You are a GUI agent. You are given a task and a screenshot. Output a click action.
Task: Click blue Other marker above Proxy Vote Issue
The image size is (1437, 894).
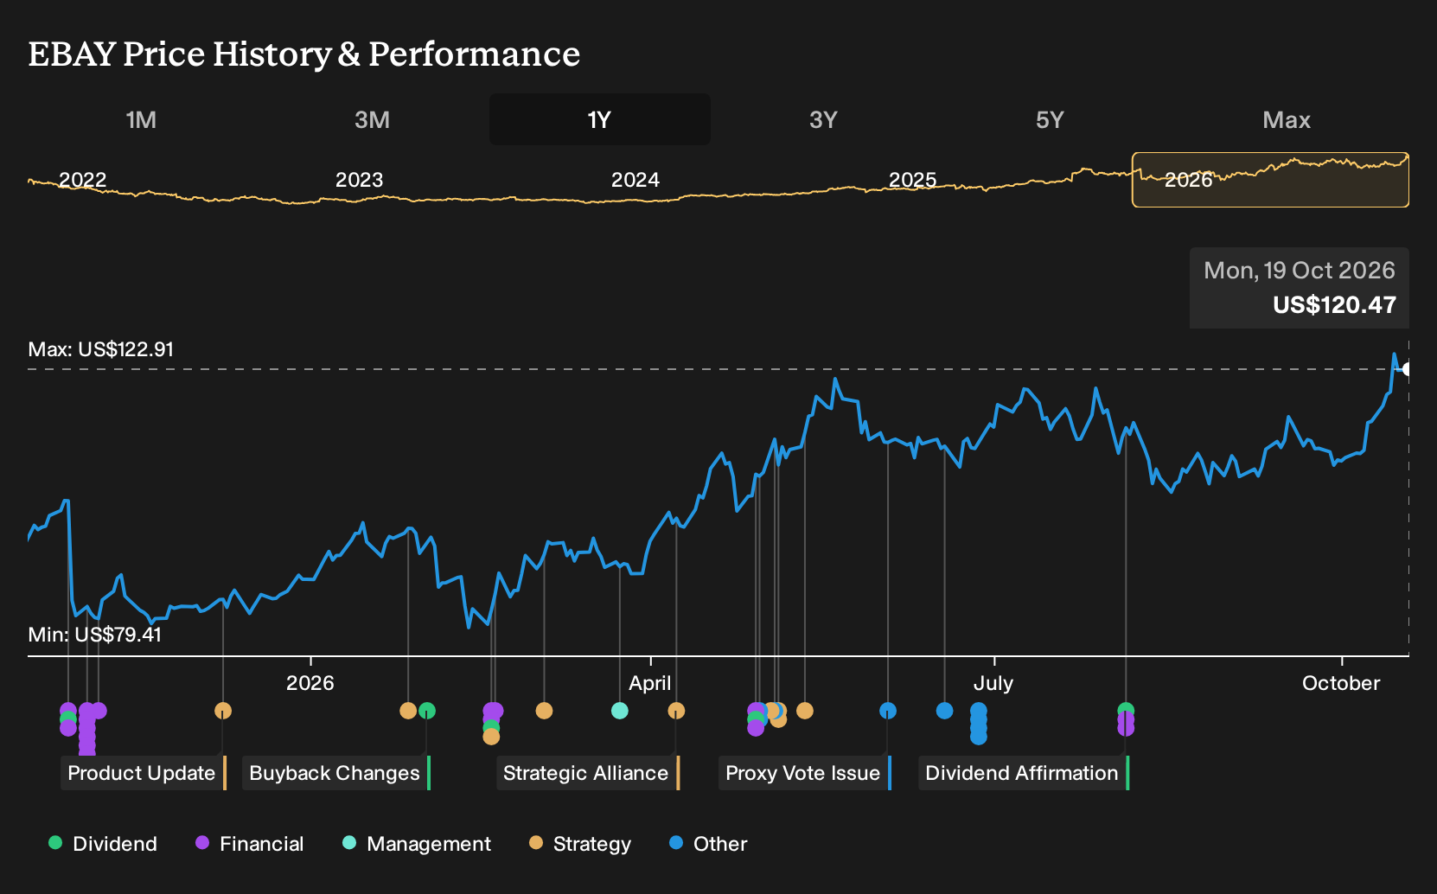[x=888, y=711]
